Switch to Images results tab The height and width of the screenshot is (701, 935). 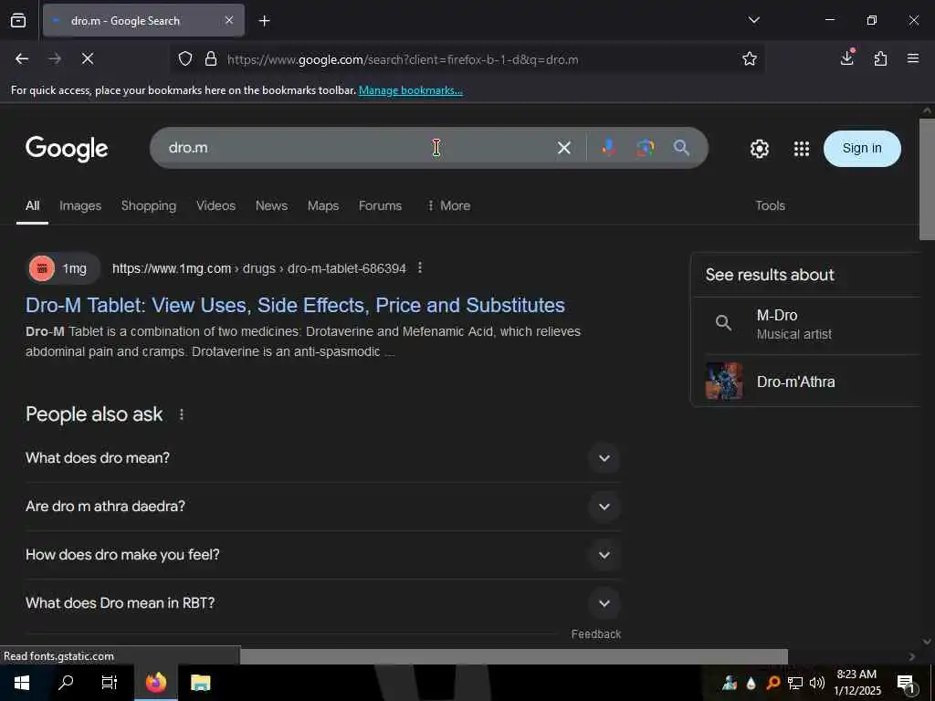pos(80,205)
